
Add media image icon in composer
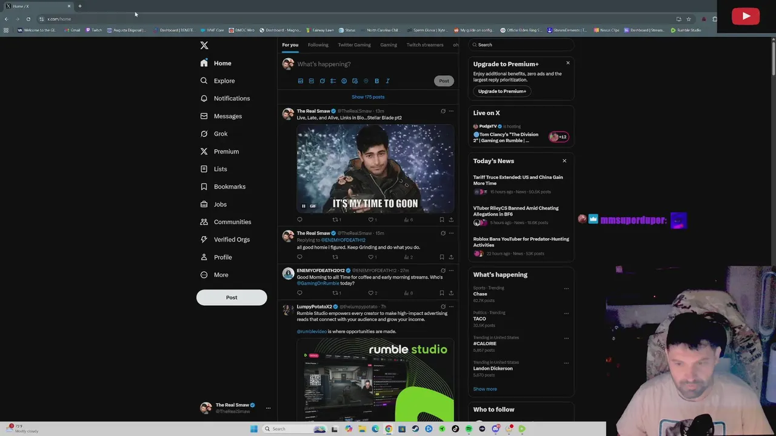click(301, 81)
